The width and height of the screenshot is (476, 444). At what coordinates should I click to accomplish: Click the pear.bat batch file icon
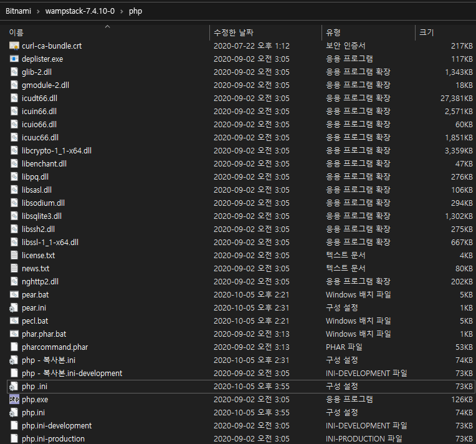[14, 294]
